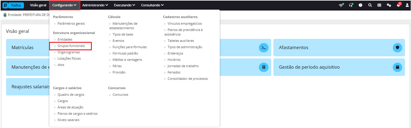The width and height of the screenshot is (411, 128).
Task: Select Fórmulas padrão under Cálculo
Action: point(125,53)
